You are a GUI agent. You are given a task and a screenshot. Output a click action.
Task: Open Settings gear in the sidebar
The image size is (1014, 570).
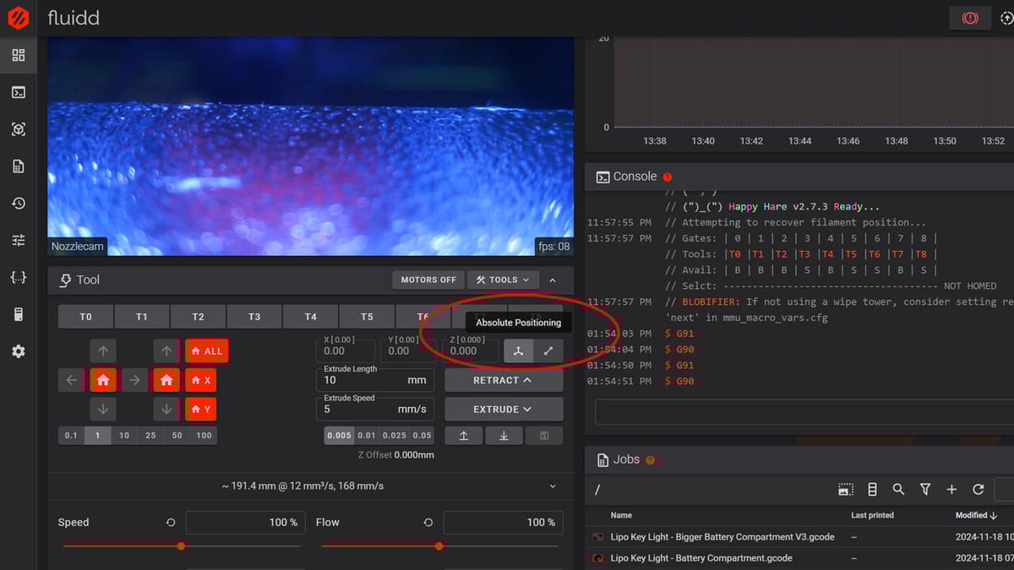(x=18, y=351)
